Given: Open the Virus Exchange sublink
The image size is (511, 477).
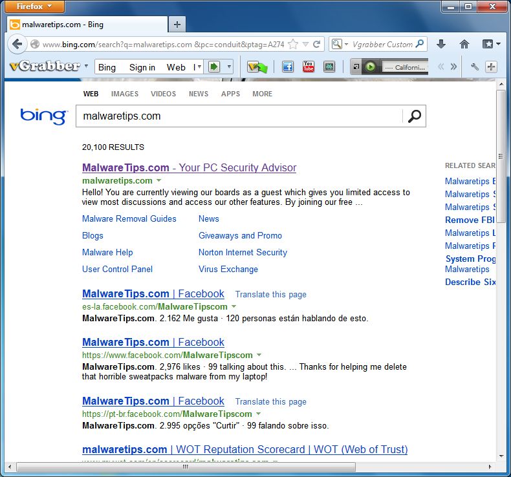Looking at the screenshot, I should [x=228, y=269].
